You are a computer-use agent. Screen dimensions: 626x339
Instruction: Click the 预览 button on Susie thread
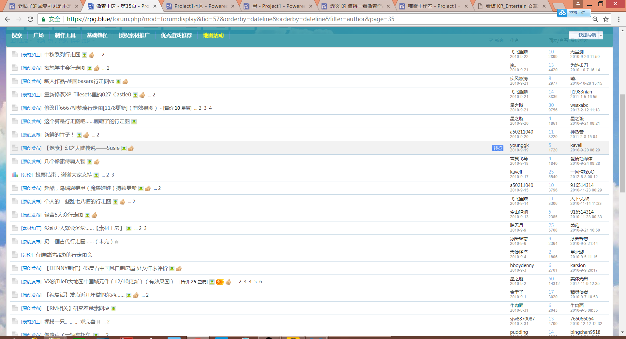click(498, 148)
